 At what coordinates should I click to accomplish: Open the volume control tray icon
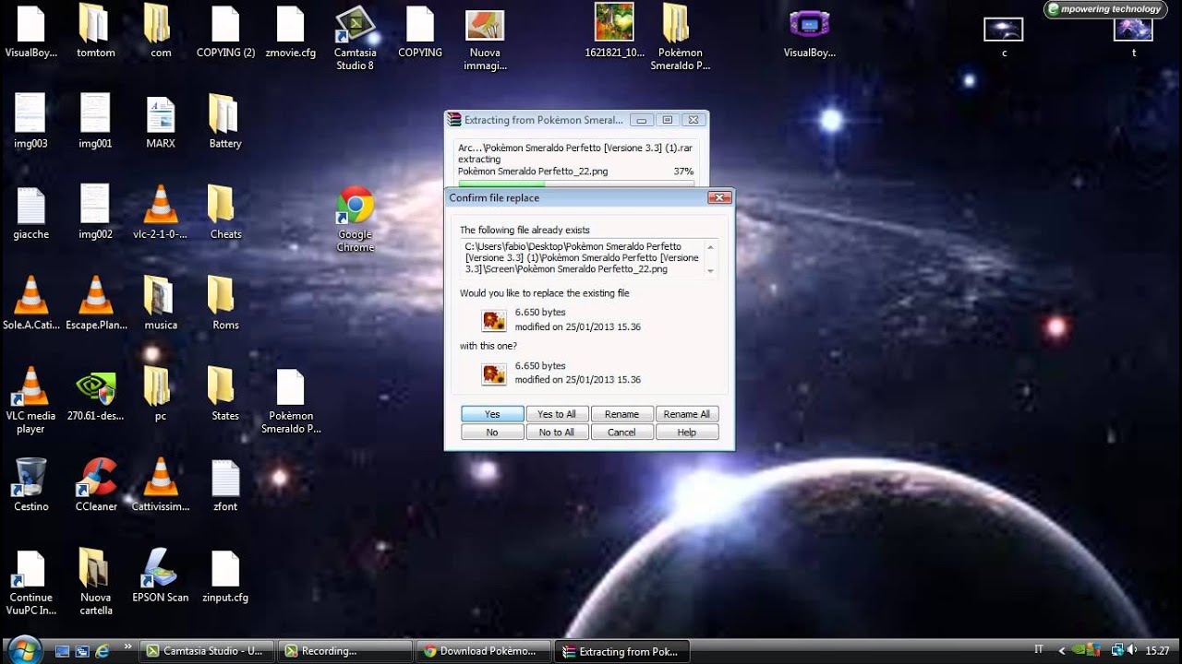point(1131,651)
